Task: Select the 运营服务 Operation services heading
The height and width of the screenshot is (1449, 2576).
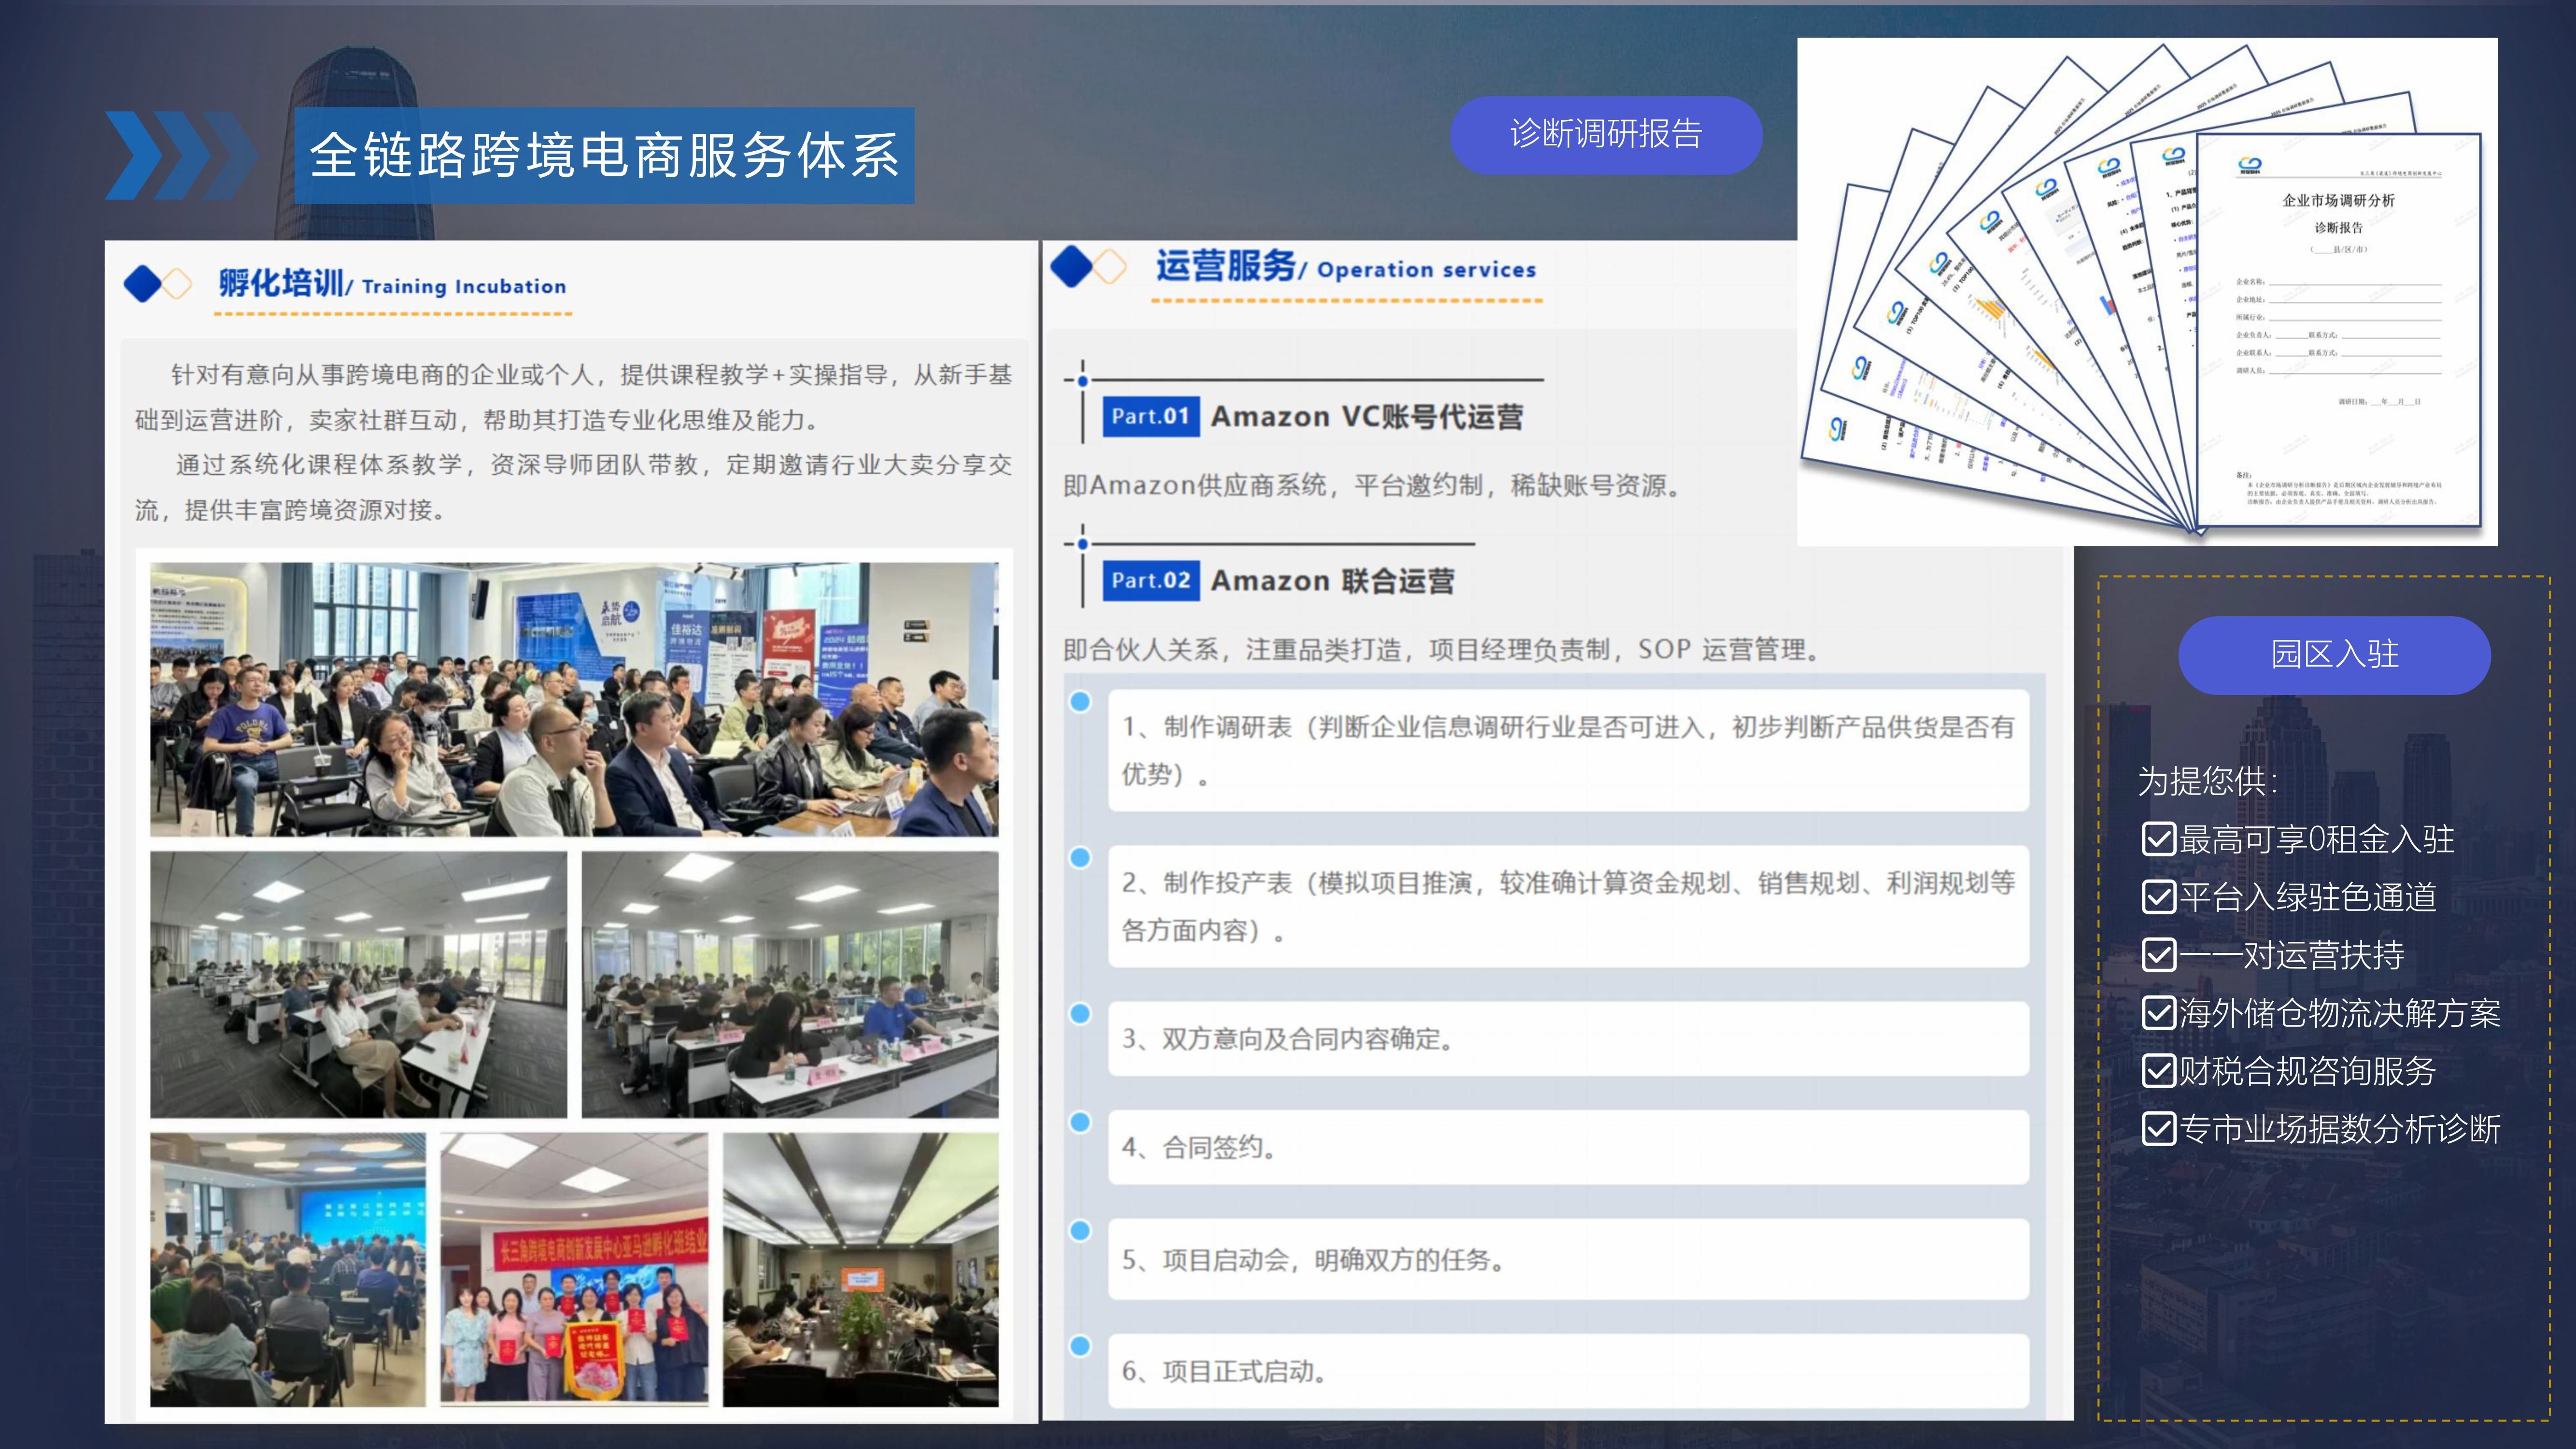Action: tap(1346, 267)
